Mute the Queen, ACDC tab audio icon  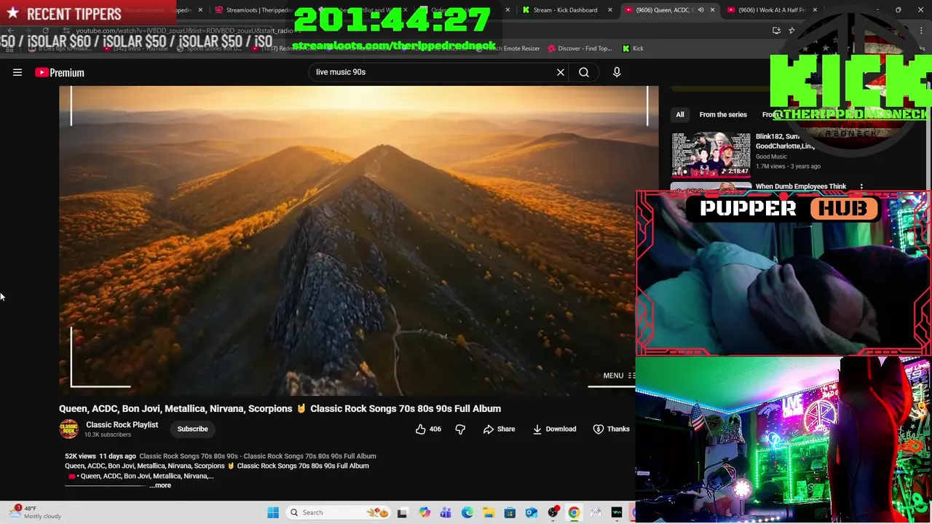[700, 10]
